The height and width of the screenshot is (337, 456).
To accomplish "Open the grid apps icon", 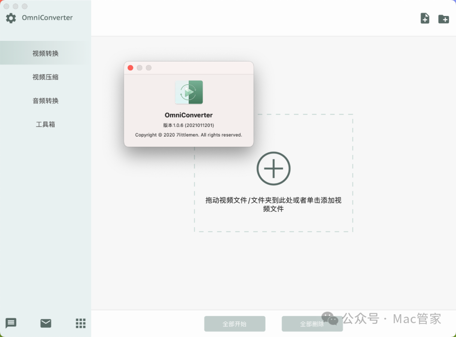I will pos(80,323).
